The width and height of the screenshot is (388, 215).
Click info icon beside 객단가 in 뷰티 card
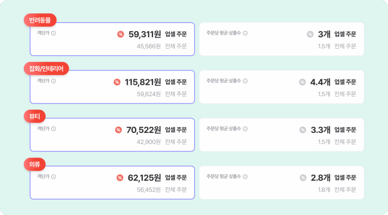point(53,129)
